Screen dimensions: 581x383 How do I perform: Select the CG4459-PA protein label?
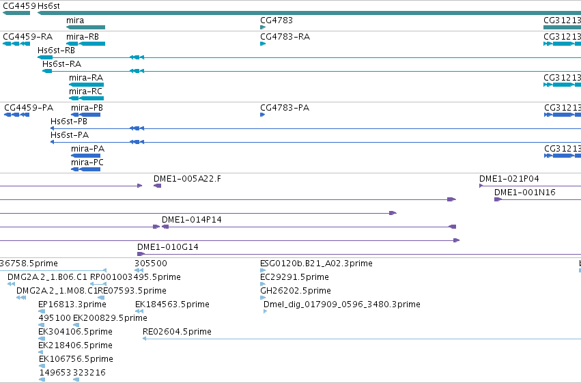click(x=29, y=108)
